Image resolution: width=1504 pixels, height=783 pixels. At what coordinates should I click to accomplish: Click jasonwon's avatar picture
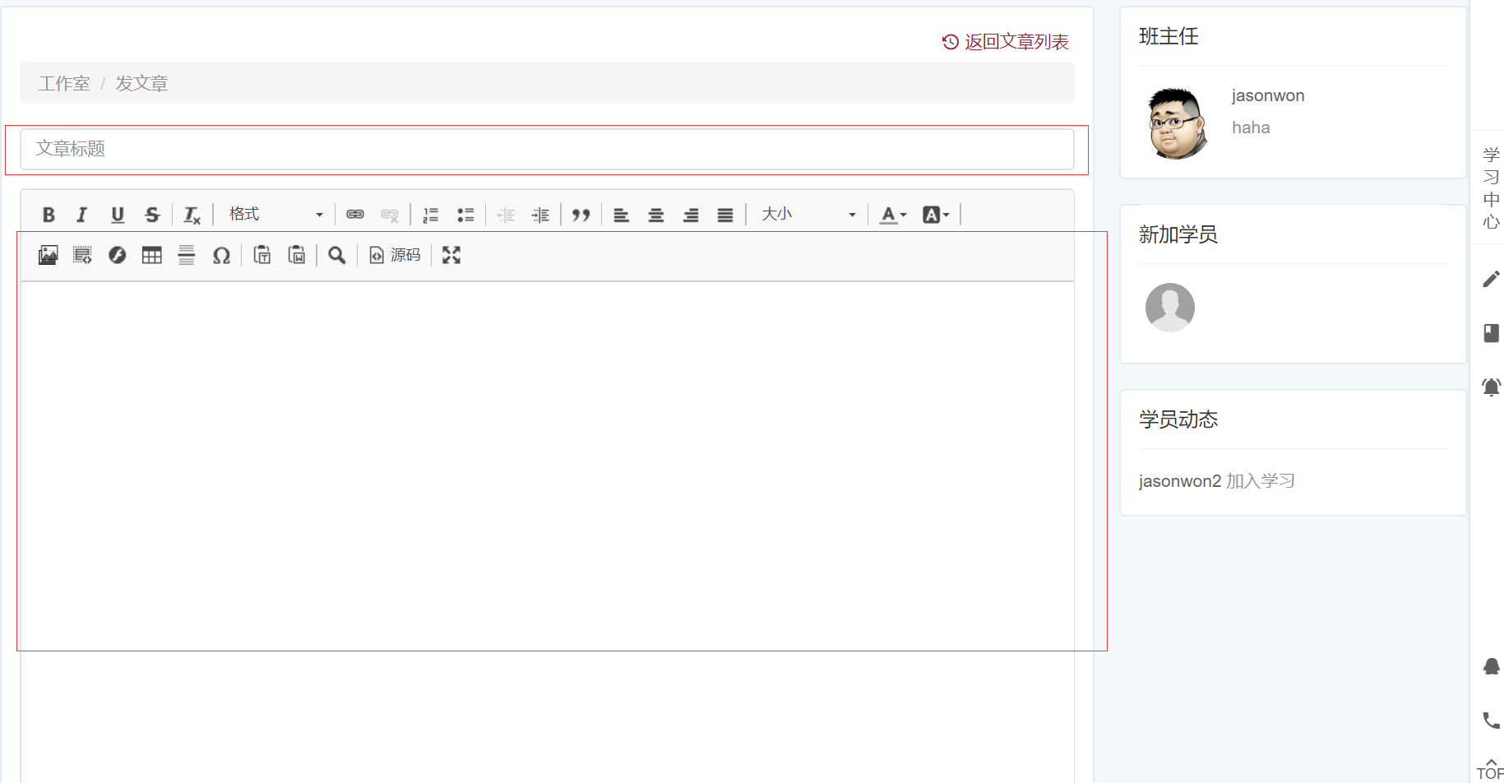coord(1177,123)
